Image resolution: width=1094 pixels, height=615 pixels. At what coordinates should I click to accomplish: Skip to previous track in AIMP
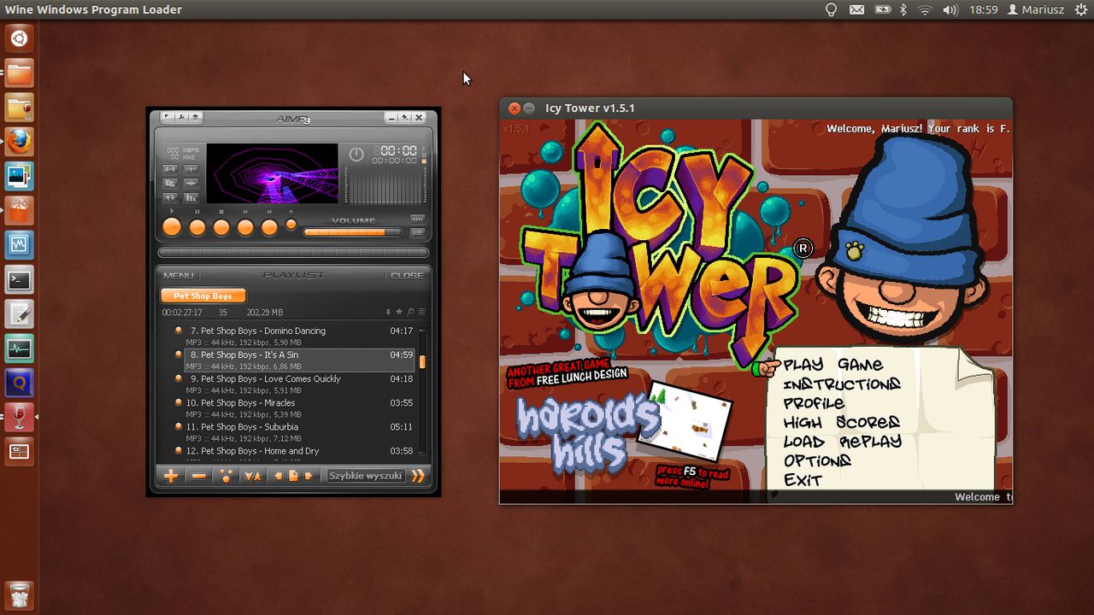point(245,227)
